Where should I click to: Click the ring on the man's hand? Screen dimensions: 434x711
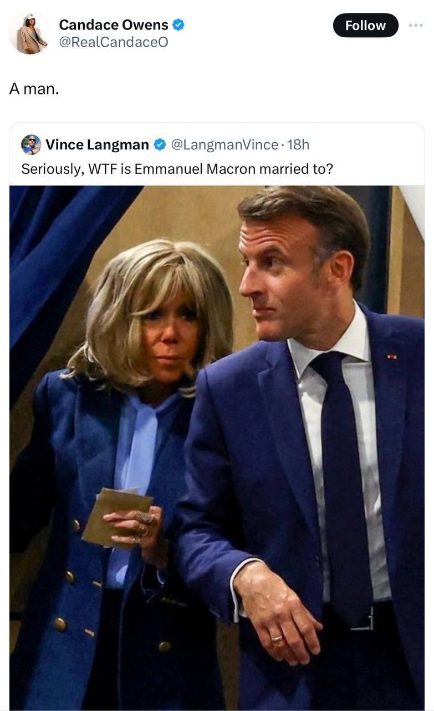coord(277,639)
